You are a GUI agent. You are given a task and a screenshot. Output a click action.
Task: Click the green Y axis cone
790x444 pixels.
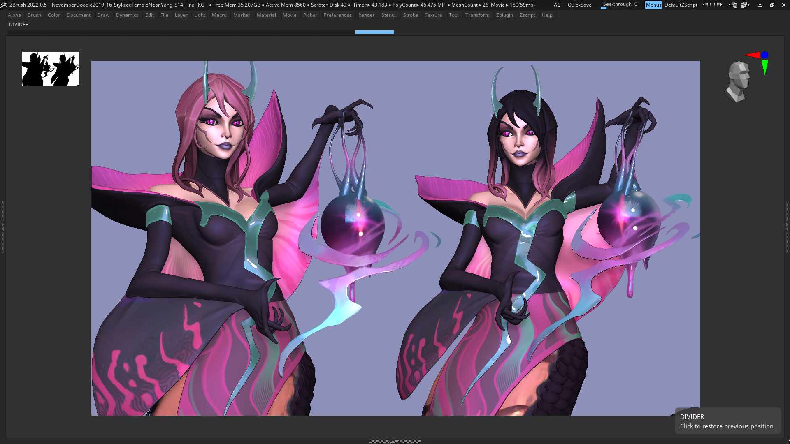pyautogui.click(x=764, y=67)
